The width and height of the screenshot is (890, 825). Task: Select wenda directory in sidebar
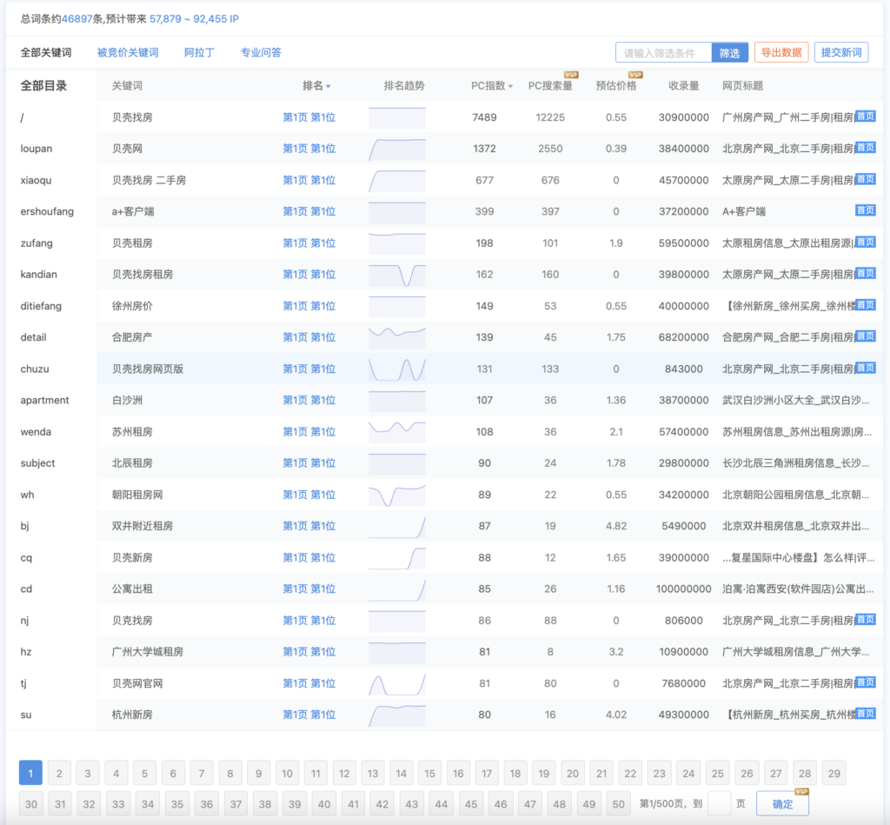pos(36,432)
